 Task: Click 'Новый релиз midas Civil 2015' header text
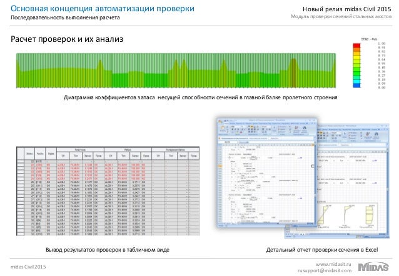click(347, 9)
